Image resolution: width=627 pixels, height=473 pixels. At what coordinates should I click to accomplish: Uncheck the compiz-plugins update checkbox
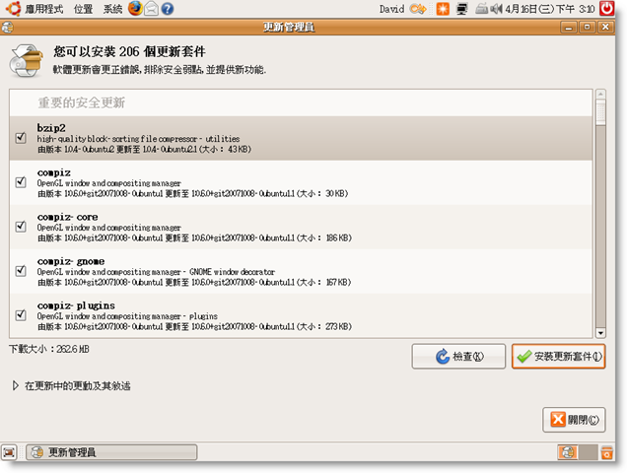point(21,315)
